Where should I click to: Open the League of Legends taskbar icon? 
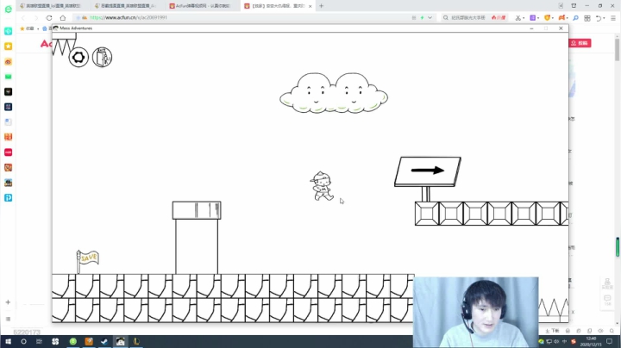click(x=136, y=341)
